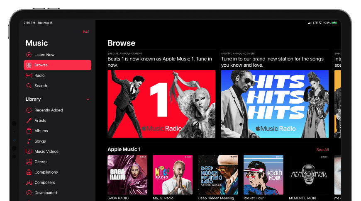Open the Hits Hits Hits radio banner
This screenshot has height=201, width=361.
click(275, 104)
